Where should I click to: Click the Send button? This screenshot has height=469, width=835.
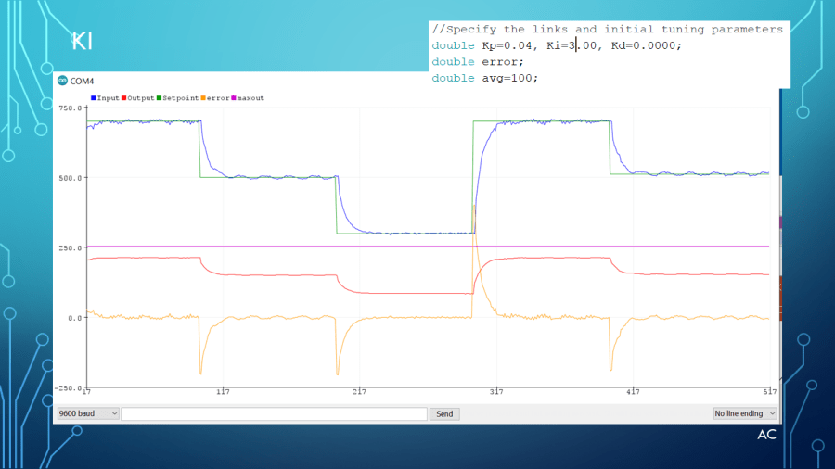pyautogui.click(x=444, y=413)
